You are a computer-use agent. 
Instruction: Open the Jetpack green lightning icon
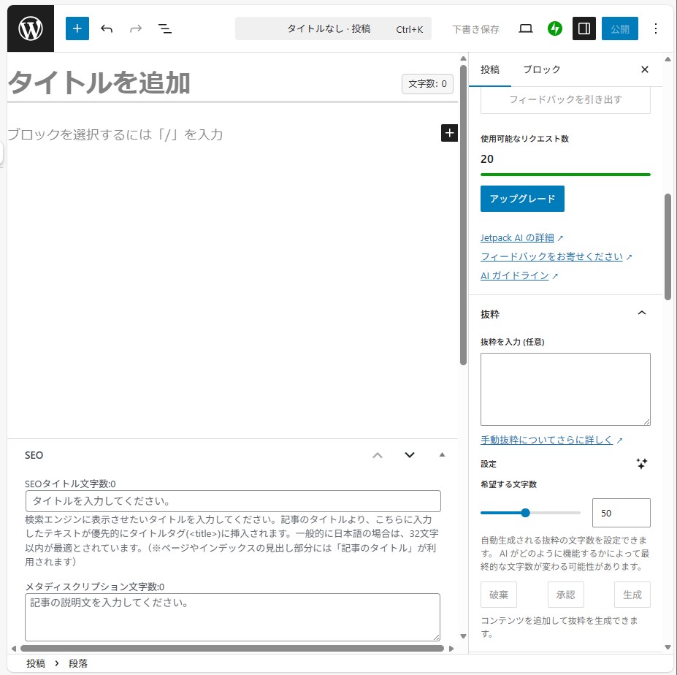tap(555, 29)
